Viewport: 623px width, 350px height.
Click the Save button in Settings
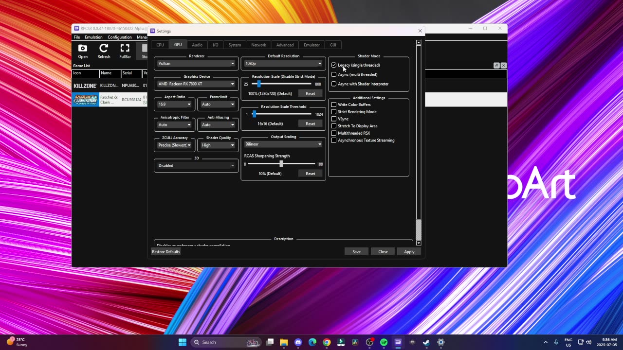(x=356, y=252)
